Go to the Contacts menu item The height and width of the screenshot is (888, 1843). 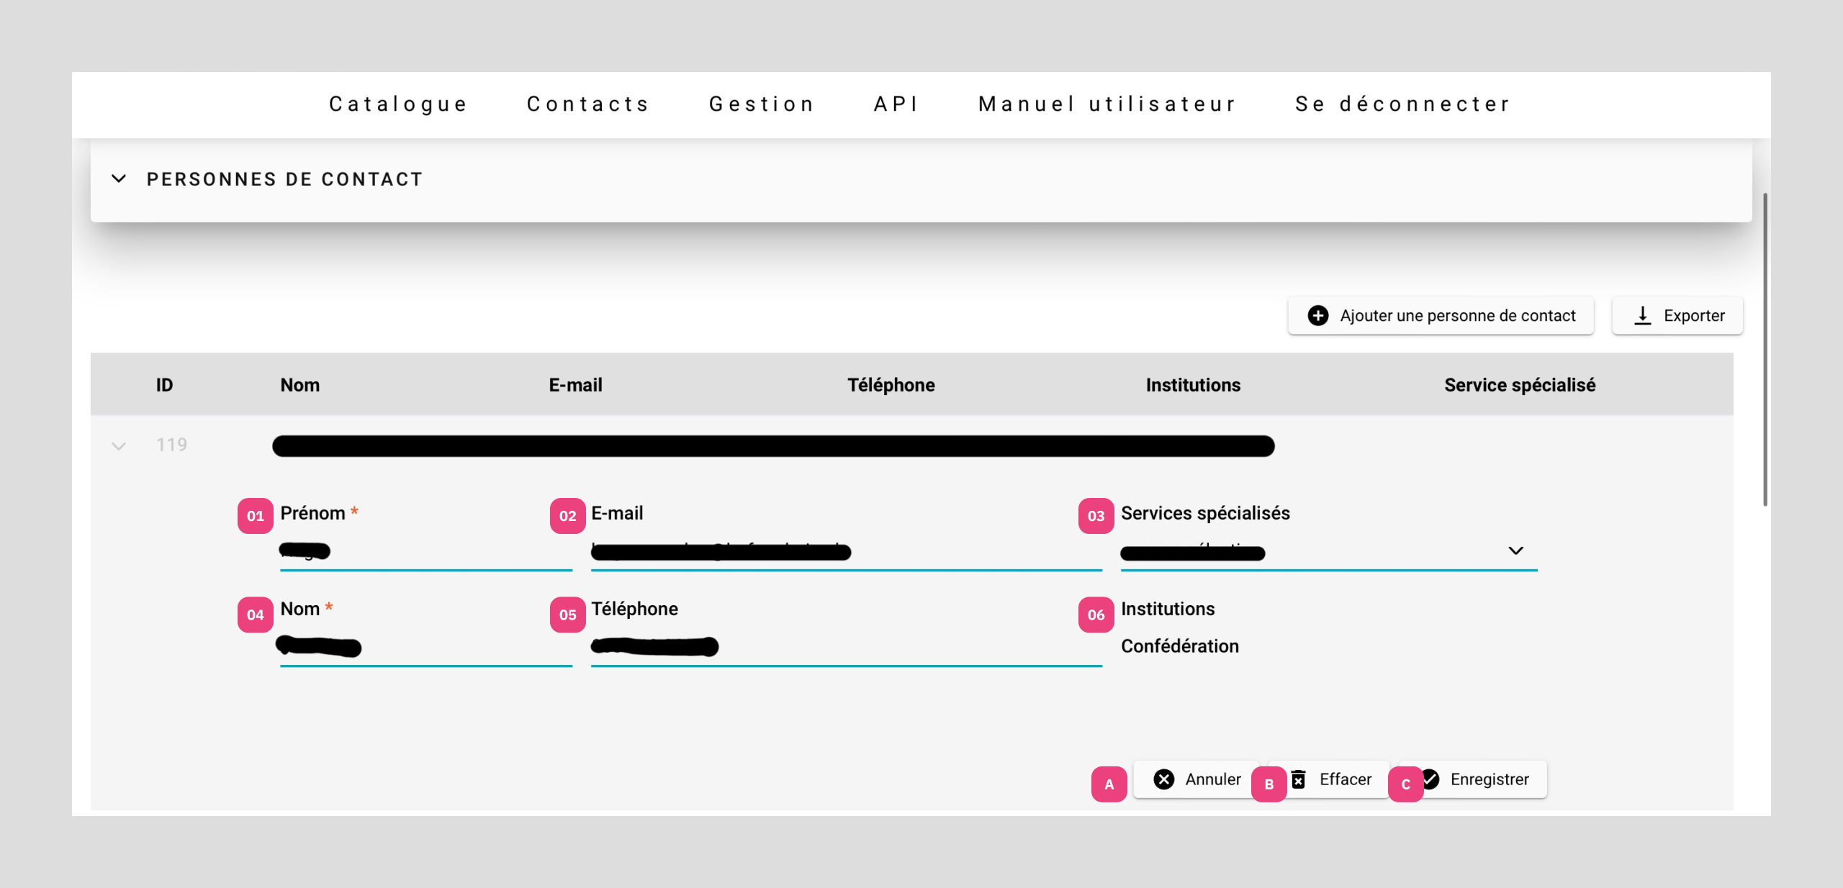tap(588, 104)
